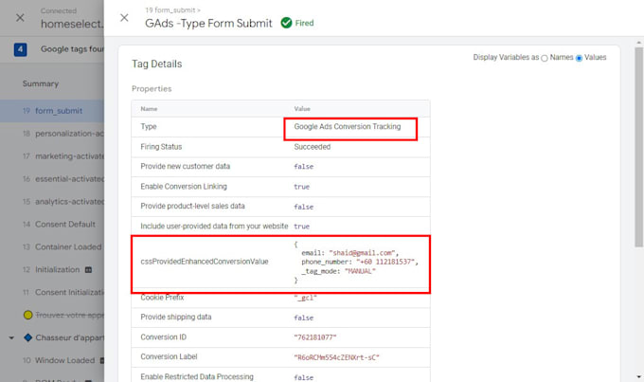
Task: Select Values radio for variable display
Action: pos(579,58)
